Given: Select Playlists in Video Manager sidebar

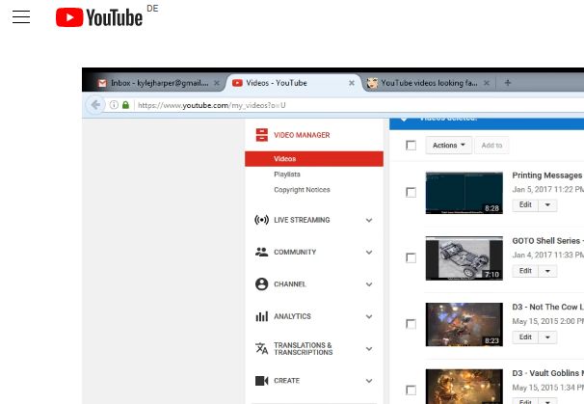Looking at the screenshot, I should point(287,175).
